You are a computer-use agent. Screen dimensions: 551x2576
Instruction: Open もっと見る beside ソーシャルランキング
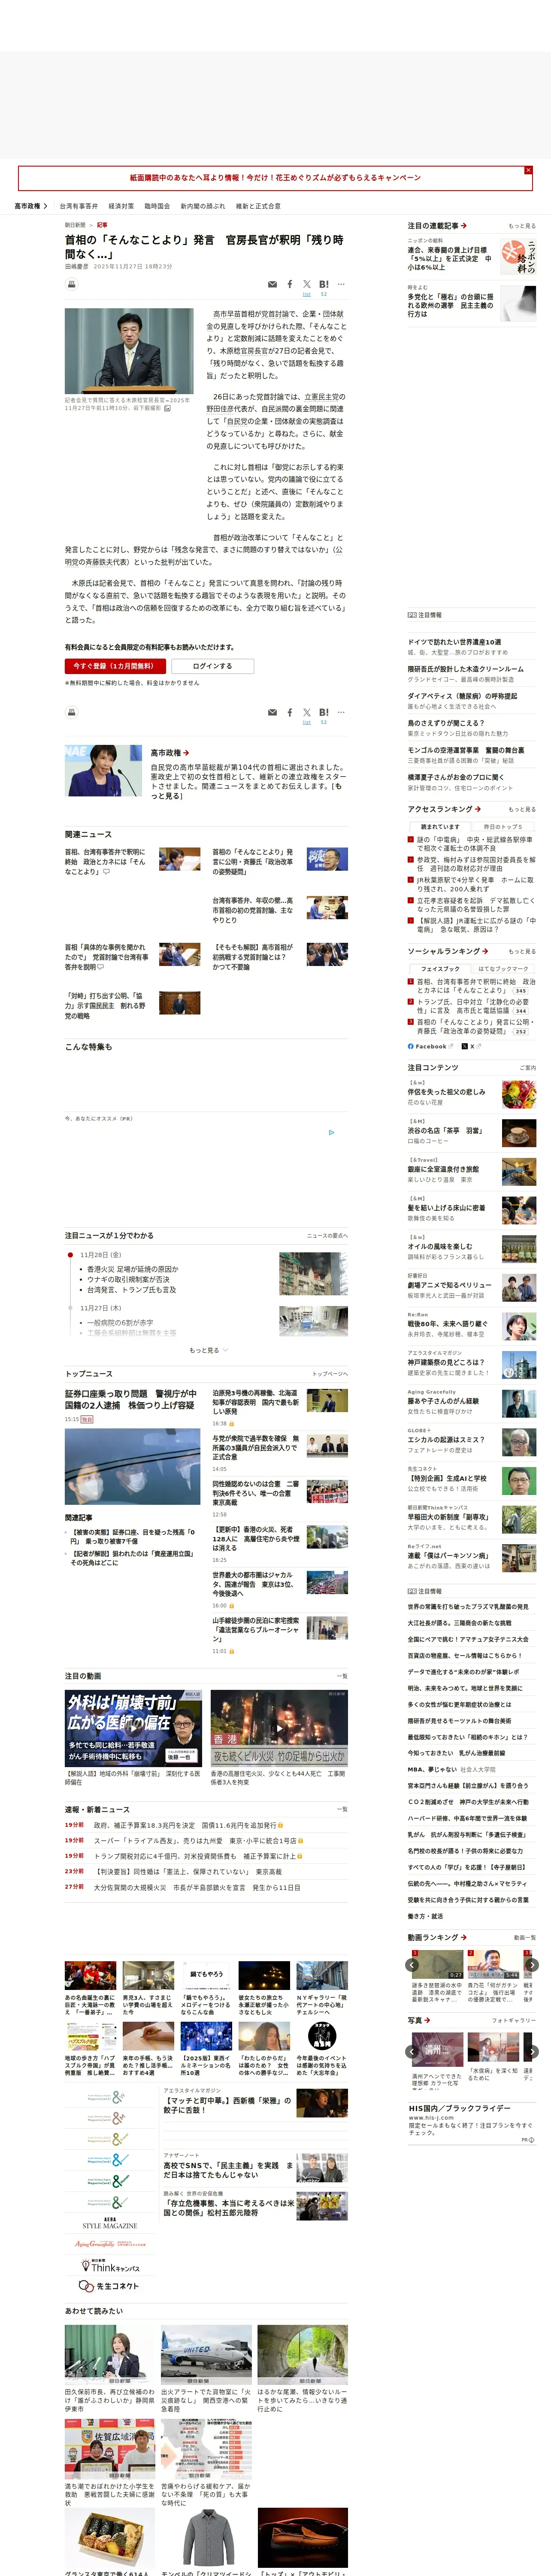click(522, 951)
